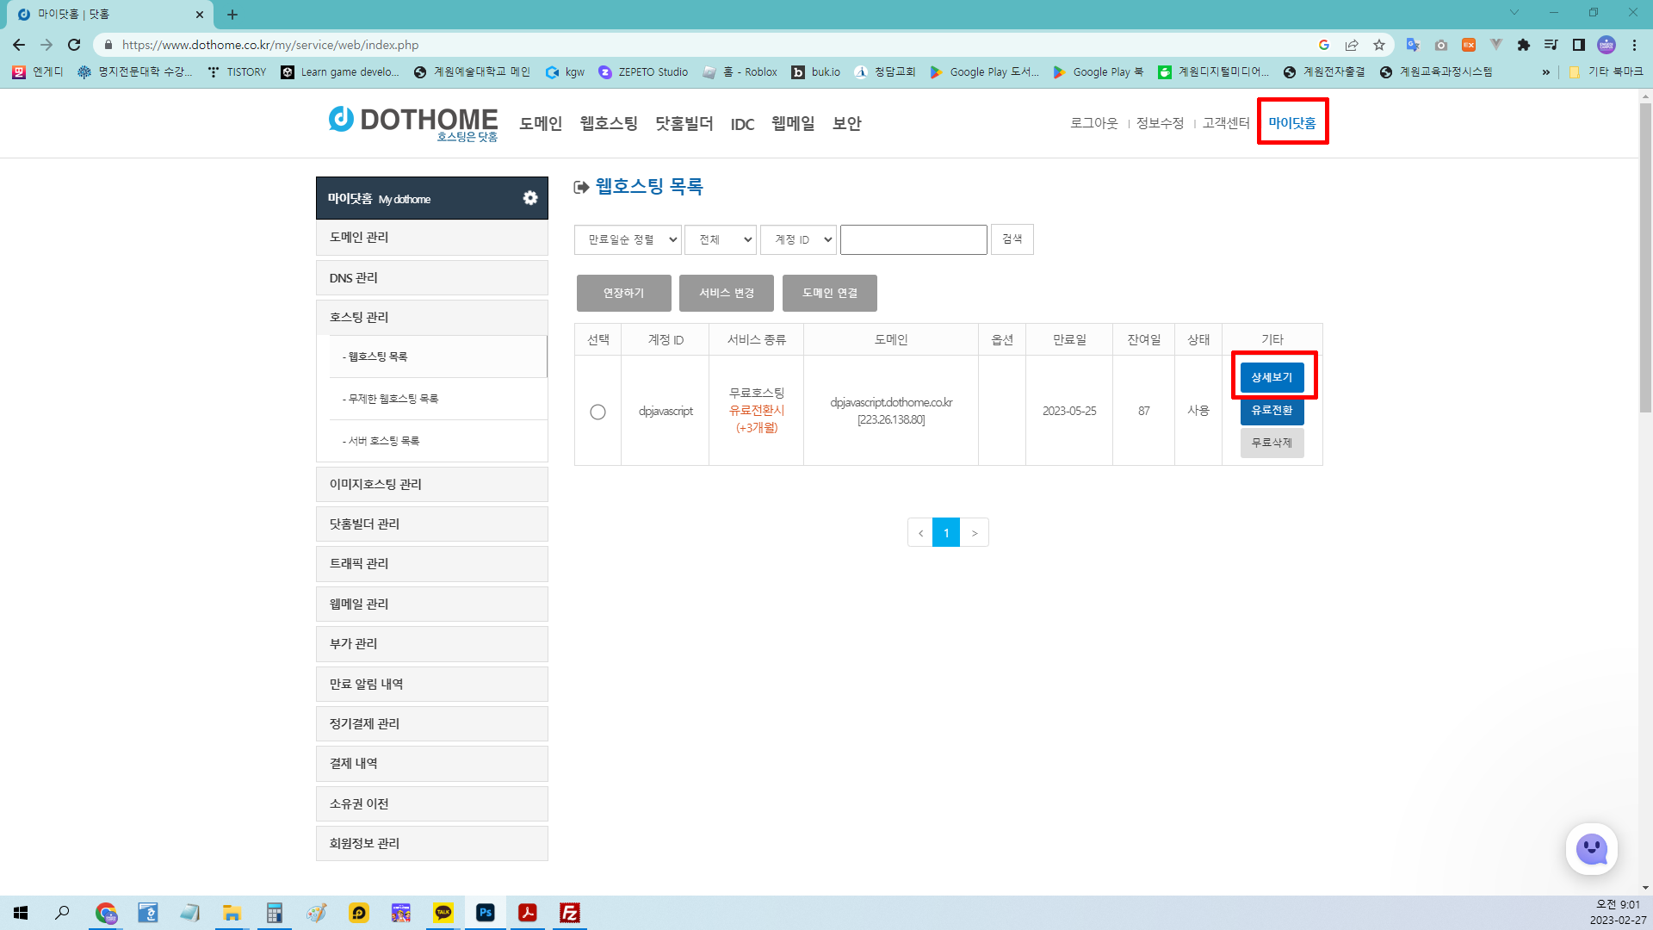This screenshot has width=1653, height=930.
Task: Open the Chrome extensions puzzle icon
Action: (x=1524, y=45)
